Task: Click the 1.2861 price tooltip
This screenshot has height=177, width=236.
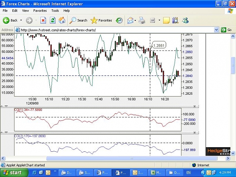Action: pyautogui.click(x=159, y=45)
